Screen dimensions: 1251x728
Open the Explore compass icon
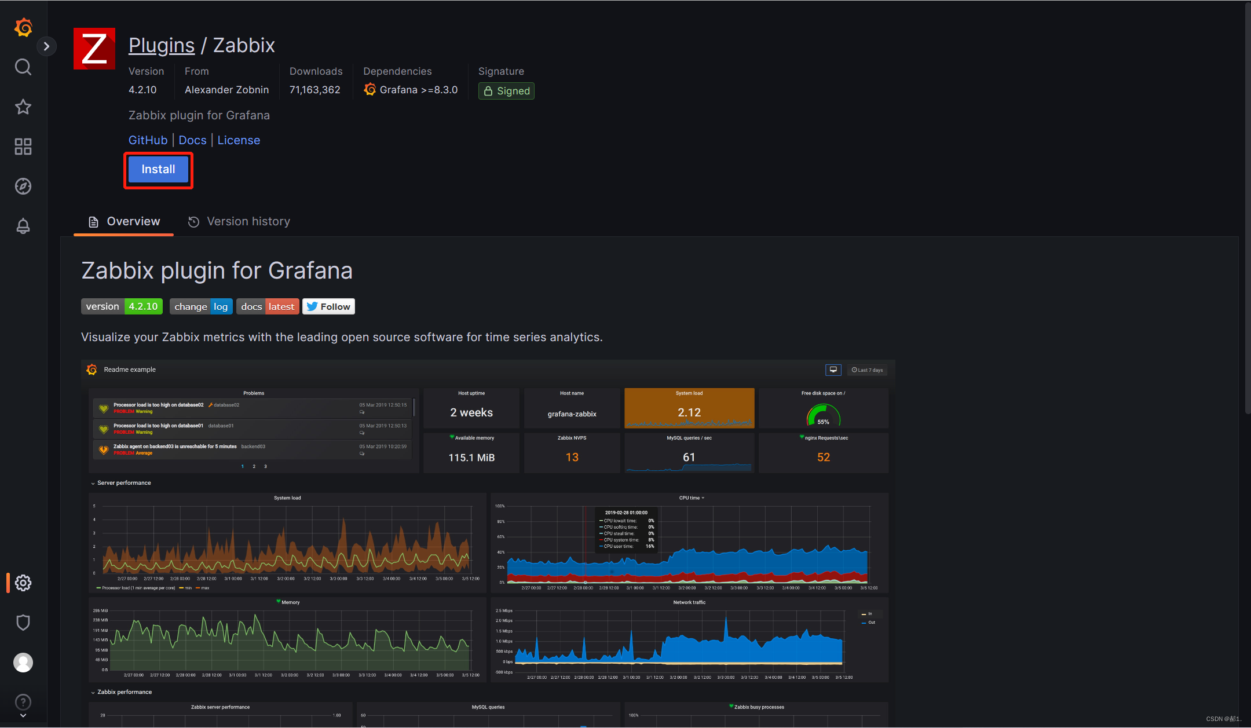point(23,186)
